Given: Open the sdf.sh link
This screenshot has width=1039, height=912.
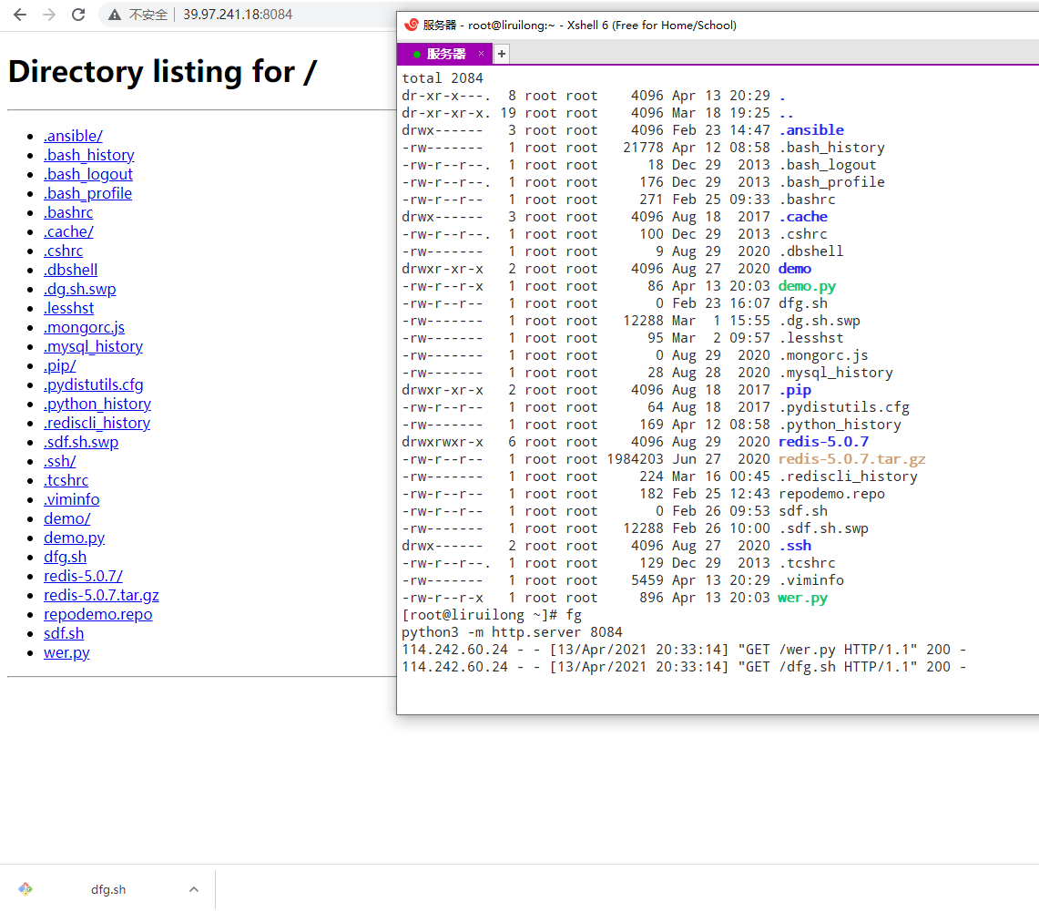Looking at the screenshot, I should [x=64, y=633].
